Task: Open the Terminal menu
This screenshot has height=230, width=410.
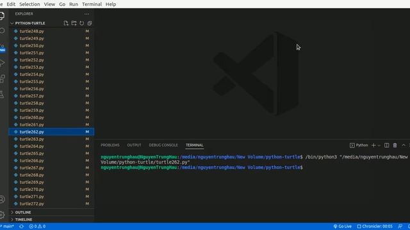Action: coord(92,4)
